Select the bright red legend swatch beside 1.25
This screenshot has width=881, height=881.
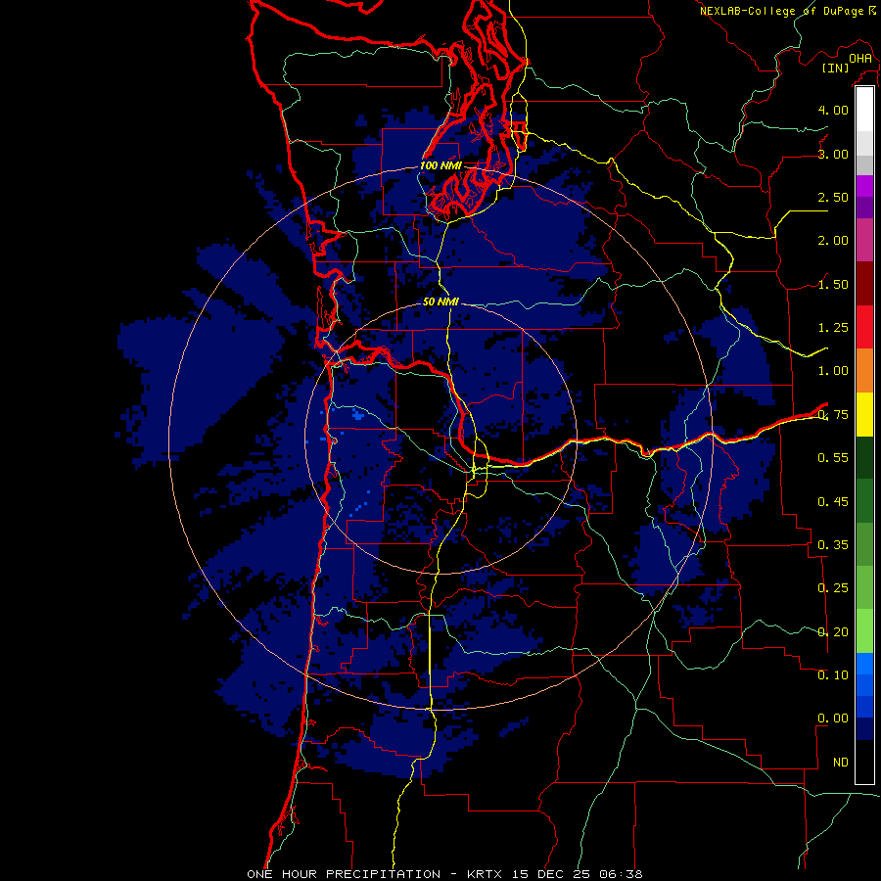tap(864, 327)
